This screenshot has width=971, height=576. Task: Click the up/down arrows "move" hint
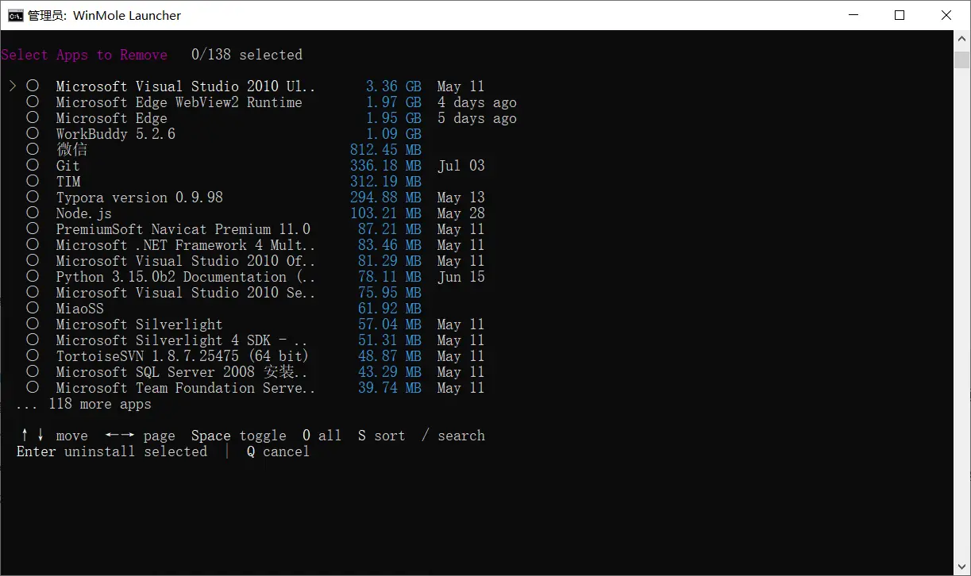click(x=55, y=436)
